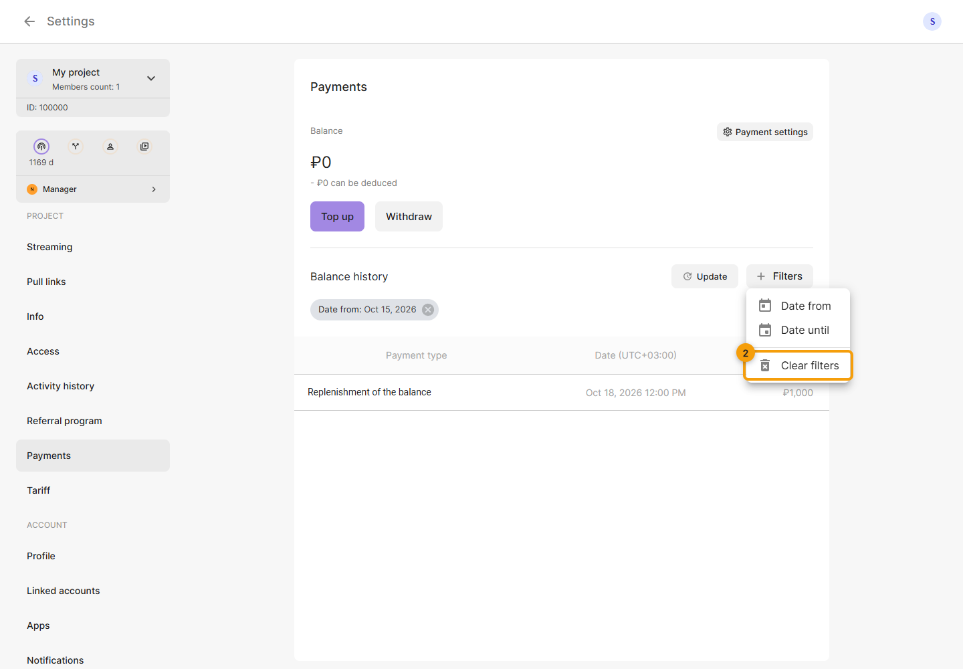The height and width of the screenshot is (669, 963).
Task: Click the 'Payment type' column header
Action: pos(417,355)
